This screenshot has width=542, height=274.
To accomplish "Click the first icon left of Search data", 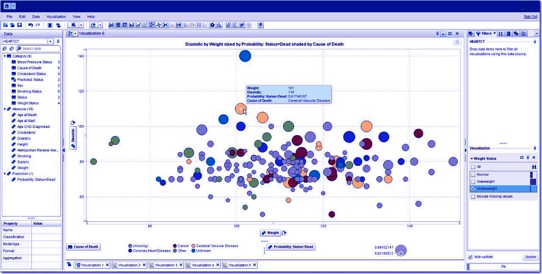I will (x=5, y=49).
